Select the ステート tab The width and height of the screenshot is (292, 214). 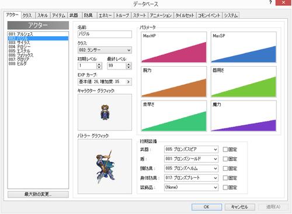point(140,15)
